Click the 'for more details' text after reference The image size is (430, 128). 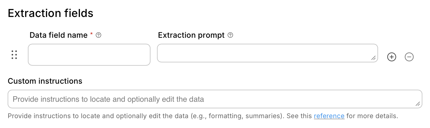pyautogui.click(x=372, y=116)
